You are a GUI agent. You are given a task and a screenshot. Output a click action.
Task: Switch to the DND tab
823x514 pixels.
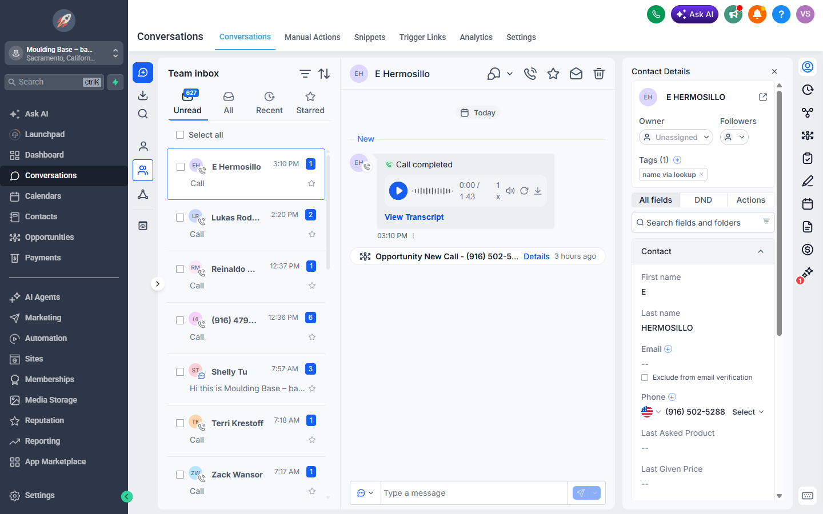tap(703, 200)
